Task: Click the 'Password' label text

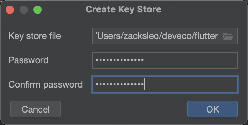Action: tap(29, 60)
